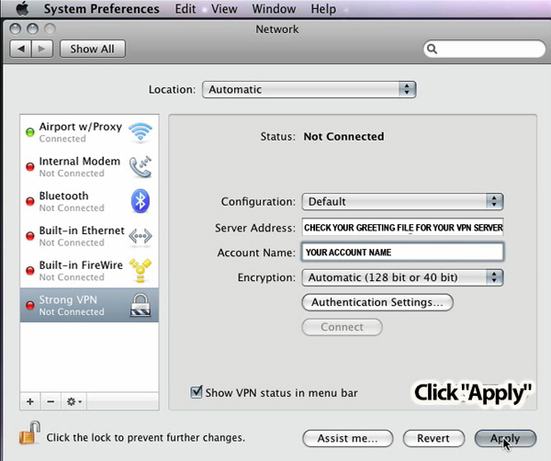The height and width of the screenshot is (461, 551).
Task: Toggle Show VPN status in menu bar
Action: click(197, 392)
